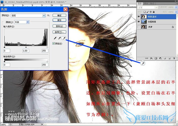Add a layer mask from panel bottom
Image resolution: width=178 pixels, height=126 pixels.
[155, 58]
